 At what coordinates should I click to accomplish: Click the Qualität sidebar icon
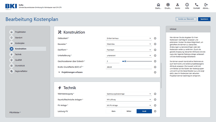pyautogui.click(x=12, y=60)
